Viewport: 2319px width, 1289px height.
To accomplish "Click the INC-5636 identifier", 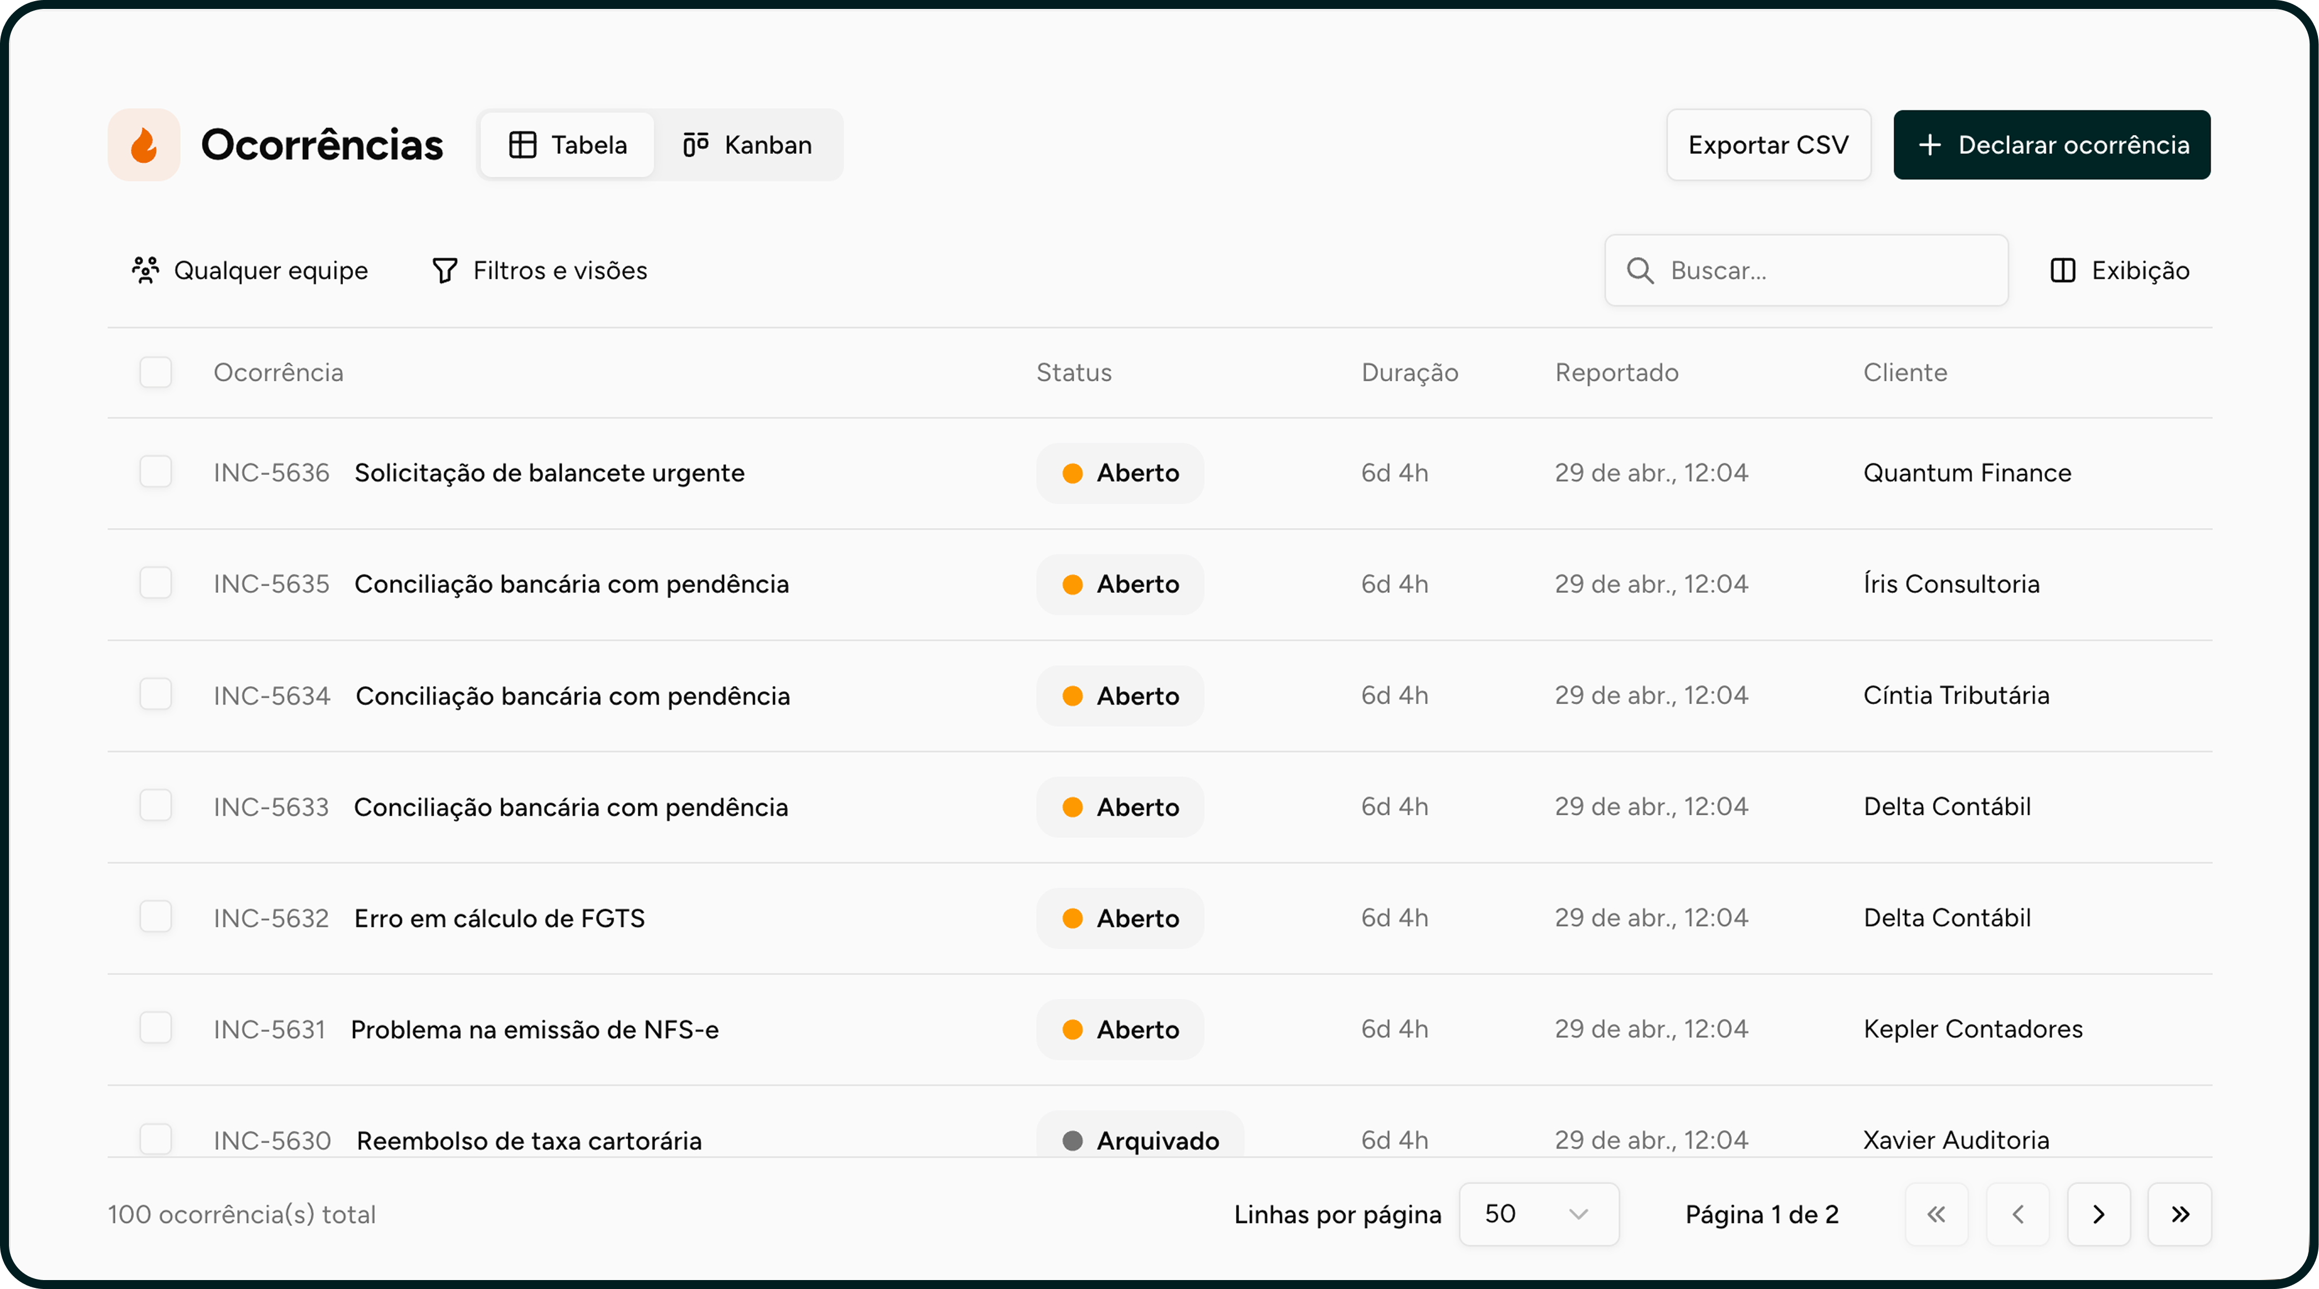I will point(271,474).
